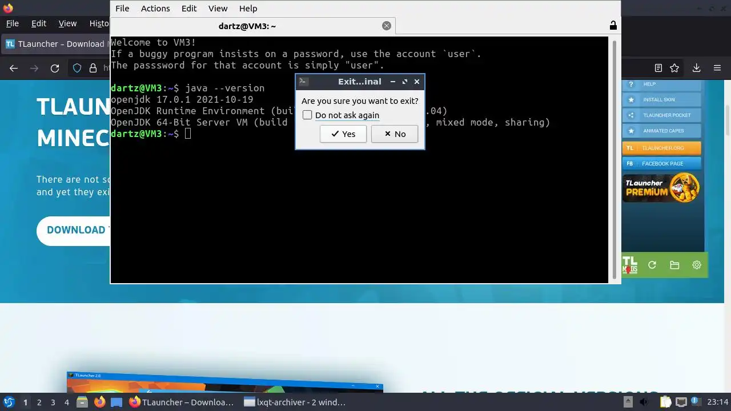Open the Firefox hamburger menu
The width and height of the screenshot is (731, 411).
pos(717,68)
